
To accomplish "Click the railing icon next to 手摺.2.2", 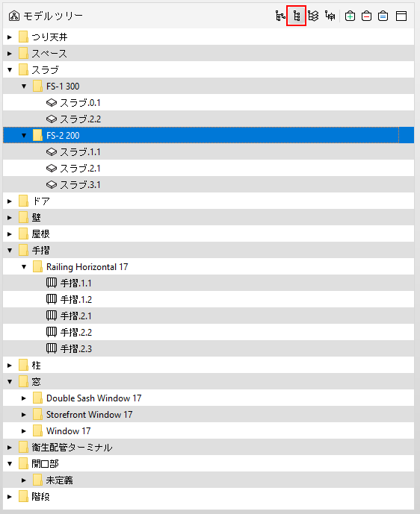I will (x=52, y=332).
